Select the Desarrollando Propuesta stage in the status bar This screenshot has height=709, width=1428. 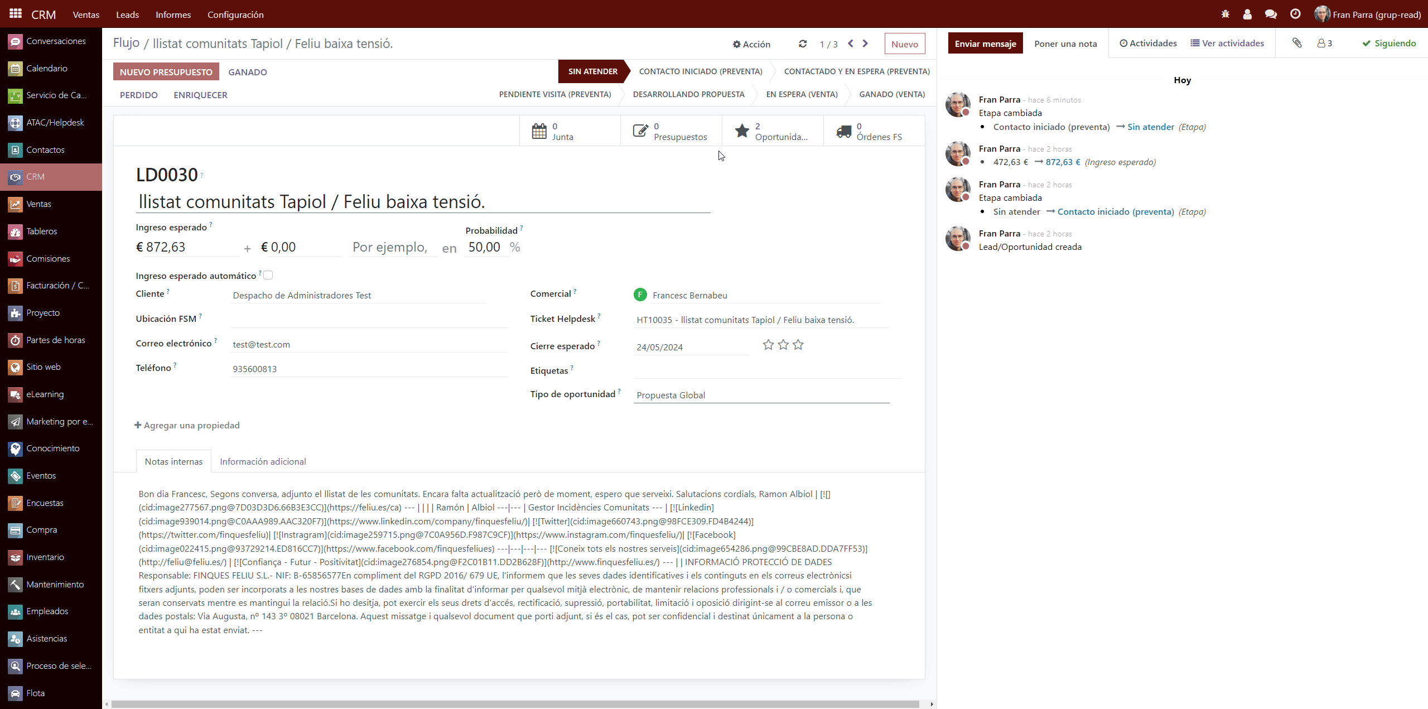[688, 94]
